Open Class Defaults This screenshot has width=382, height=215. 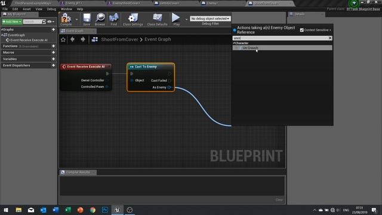pyautogui.click(x=157, y=19)
